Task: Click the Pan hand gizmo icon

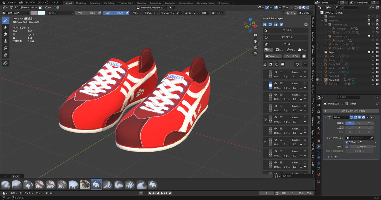Action: (x=255, y=41)
